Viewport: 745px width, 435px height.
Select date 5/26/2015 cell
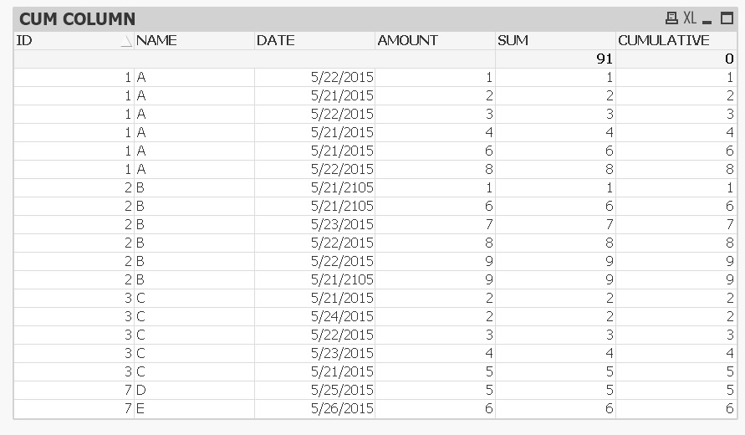tap(341, 408)
